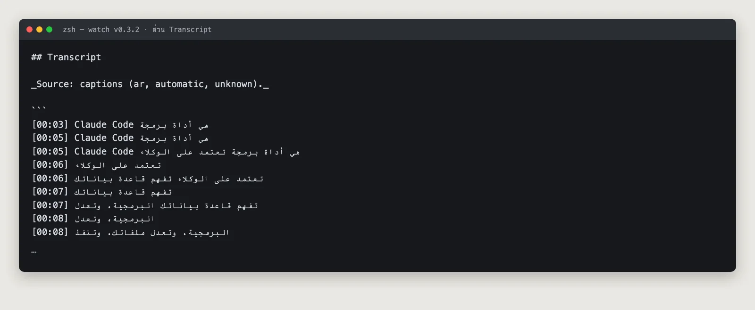Click 'Claude Code' on the [00:03] line

[x=104, y=124]
